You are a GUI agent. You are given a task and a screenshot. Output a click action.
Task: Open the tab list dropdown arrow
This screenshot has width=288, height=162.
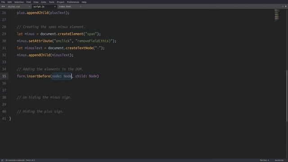pyautogui.click(x=286, y=6)
